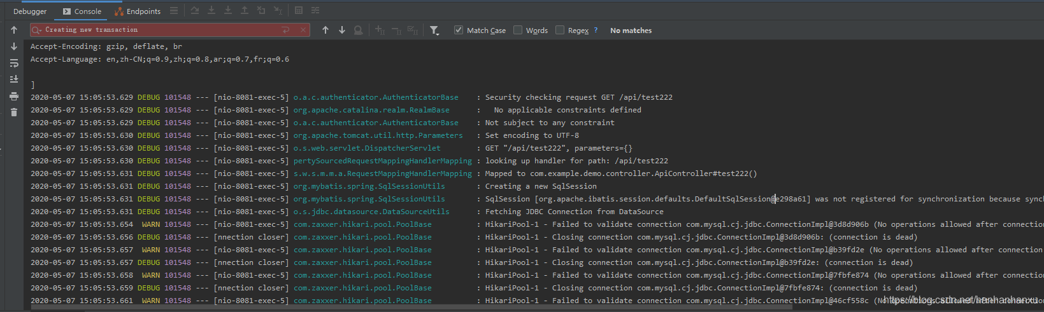Click the Step Over debugger icon
1044x312 pixels.
click(195, 11)
